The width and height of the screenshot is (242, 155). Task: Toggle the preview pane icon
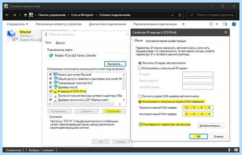225,24
